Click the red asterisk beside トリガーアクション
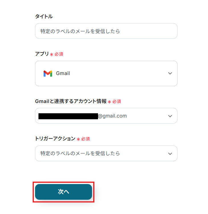The width and height of the screenshot is (208, 214). (78, 139)
